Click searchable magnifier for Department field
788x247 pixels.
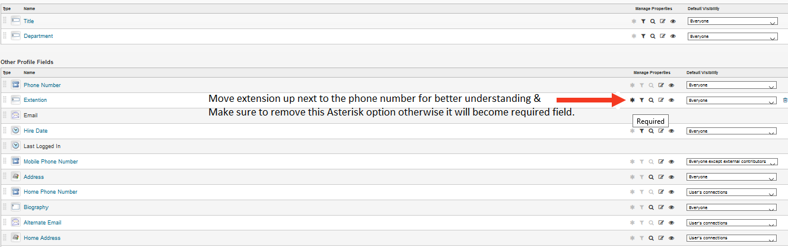click(x=653, y=36)
